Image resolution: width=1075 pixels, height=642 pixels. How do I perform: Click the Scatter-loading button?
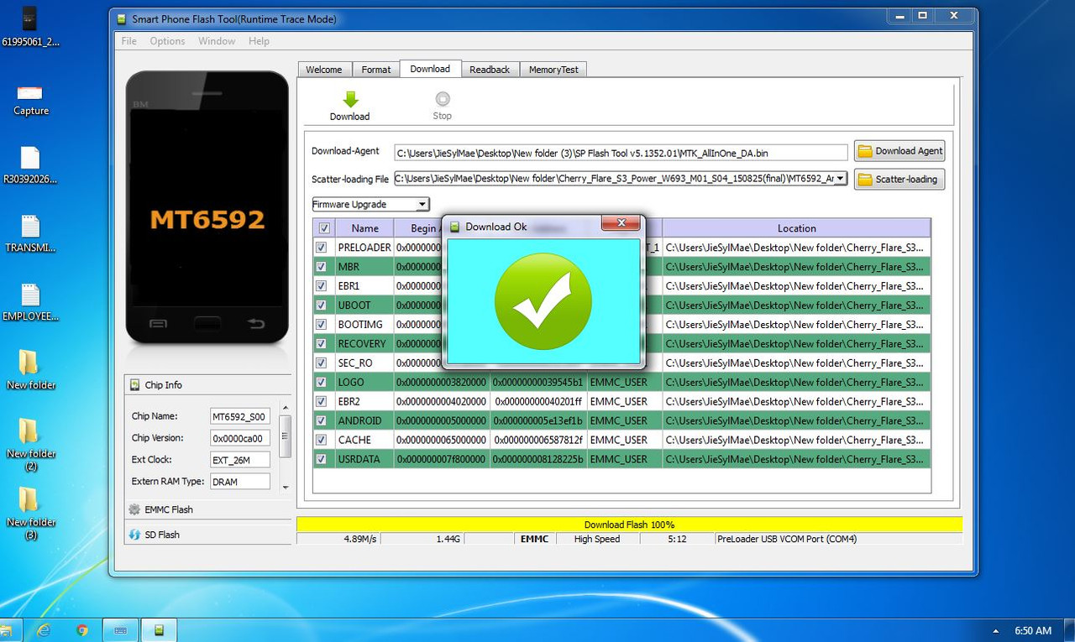(899, 179)
